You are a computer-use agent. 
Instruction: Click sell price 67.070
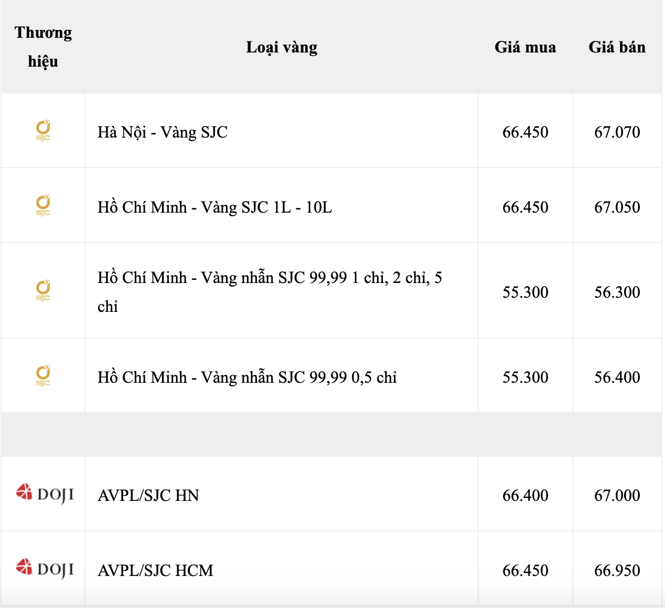[x=617, y=132]
